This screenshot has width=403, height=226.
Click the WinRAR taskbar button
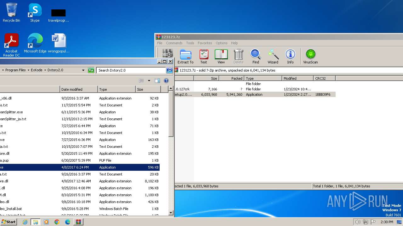(x=78, y=222)
